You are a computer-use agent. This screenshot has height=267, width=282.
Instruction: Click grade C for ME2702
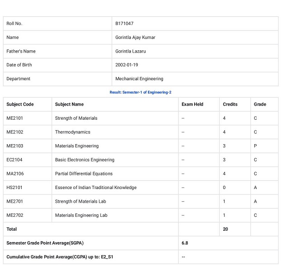(255, 215)
